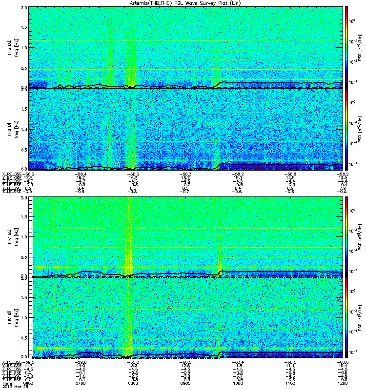Click the '1.5' frequency tick of THC B⊥ panel
Image resolution: width=366 pixels, height=390 pixels.
pyautogui.click(x=24, y=216)
